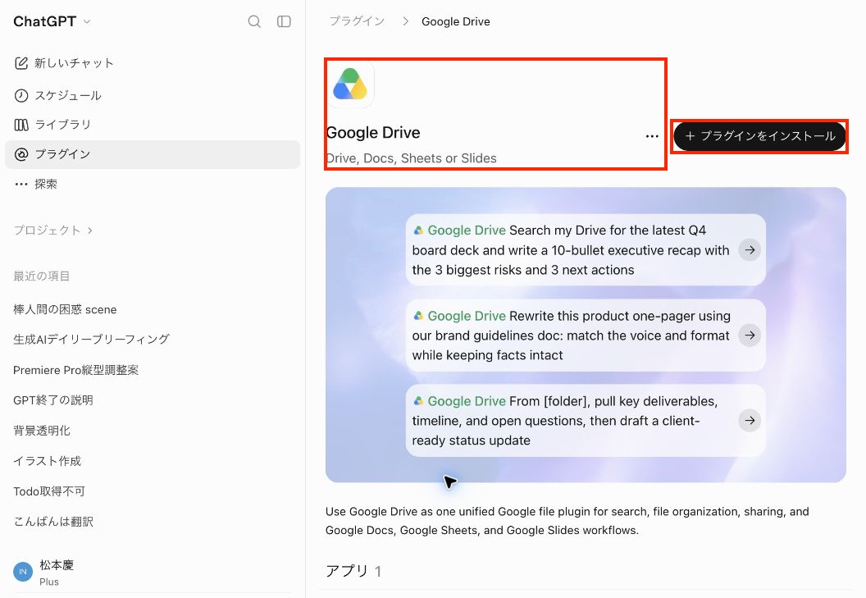Click arrow on status update prompt
Screen dimensions: 866x598
point(750,421)
